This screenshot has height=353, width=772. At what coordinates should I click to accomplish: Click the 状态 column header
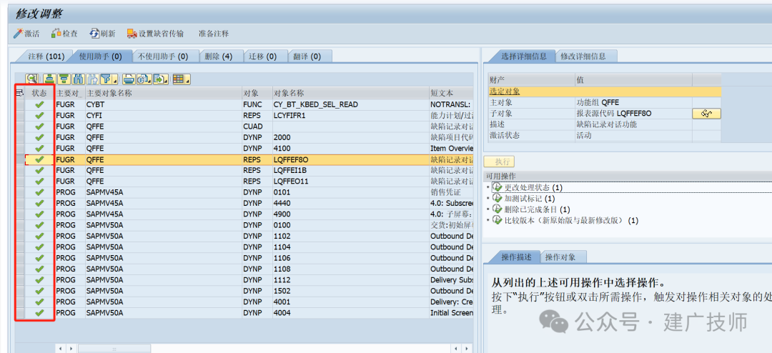click(39, 93)
